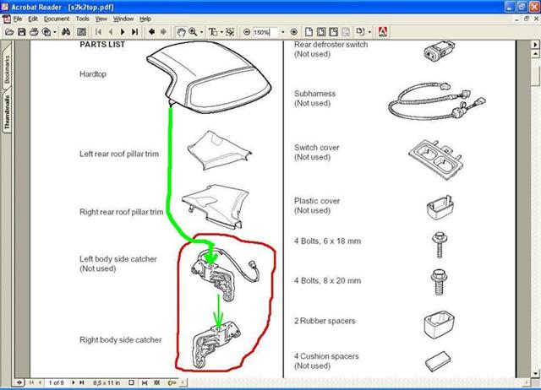Viewport: 541px width, 390px height.
Task: Print the document with the printer icon
Action: point(34,32)
